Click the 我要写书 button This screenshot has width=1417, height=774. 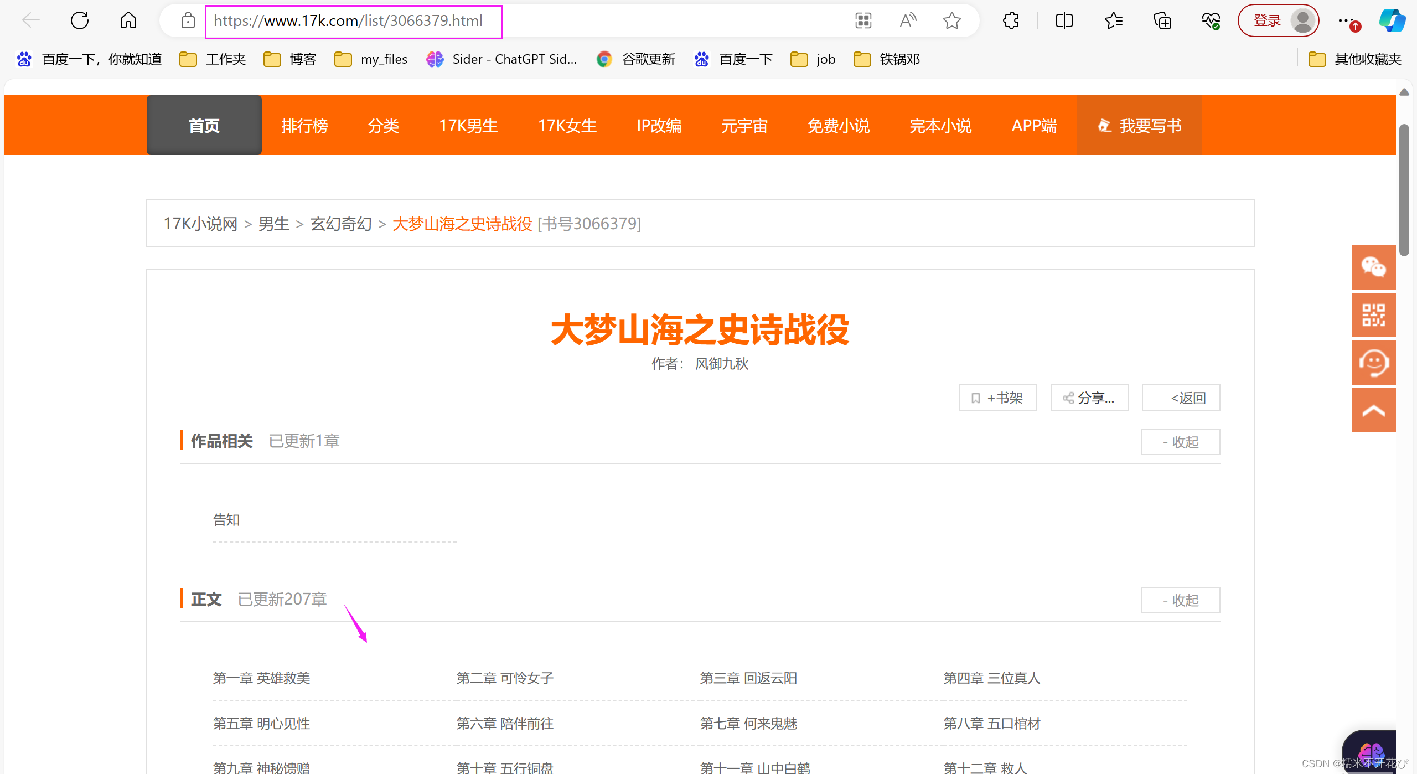tap(1140, 126)
